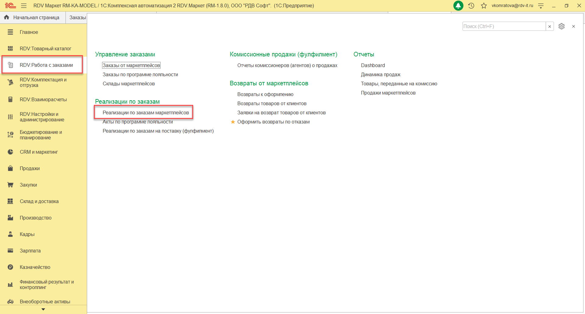The image size is (585, 314).
Task: Open Оформить возвраты по отказам
Action: point(273,122)
